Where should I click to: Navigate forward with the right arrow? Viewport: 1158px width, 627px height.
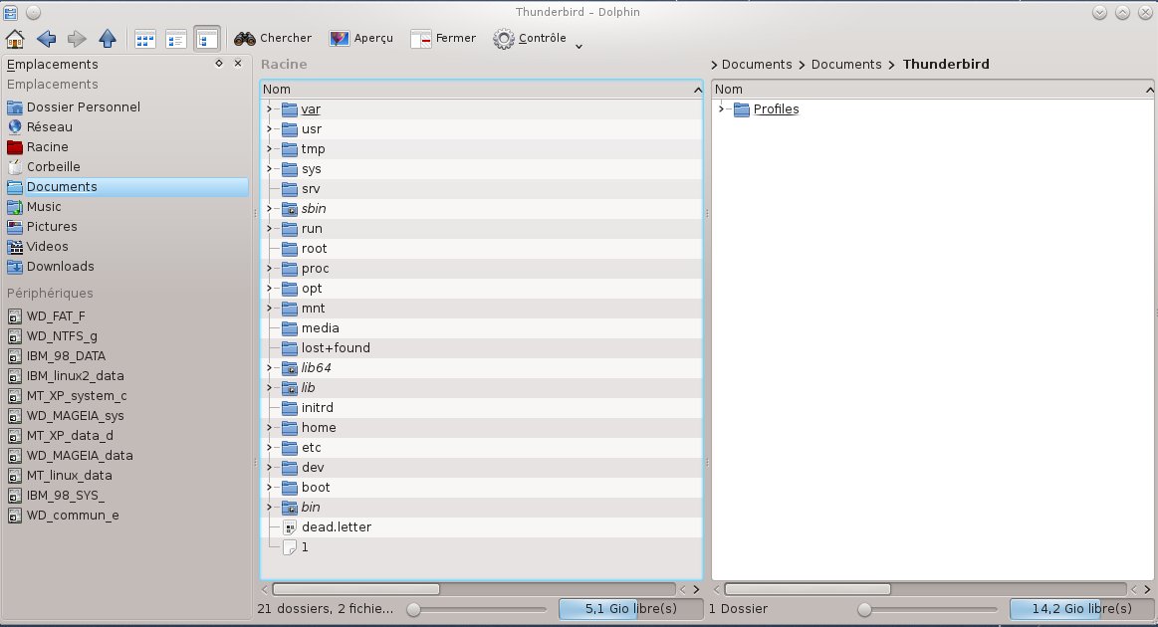[77, 39]
